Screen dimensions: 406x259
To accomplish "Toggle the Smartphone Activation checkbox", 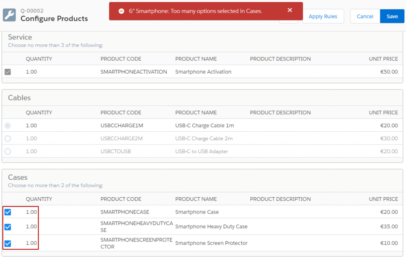I will [x=8, y=72].
